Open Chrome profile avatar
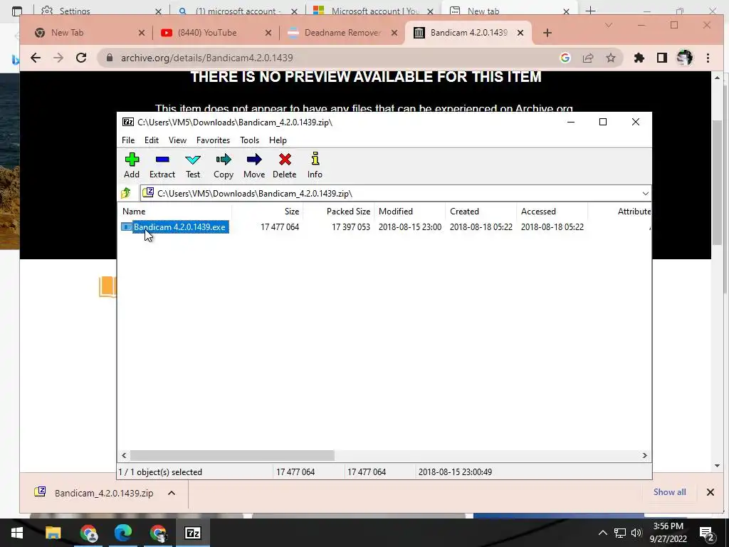The width and height of the screenshot is (729, 547). (x=685, y=58)
